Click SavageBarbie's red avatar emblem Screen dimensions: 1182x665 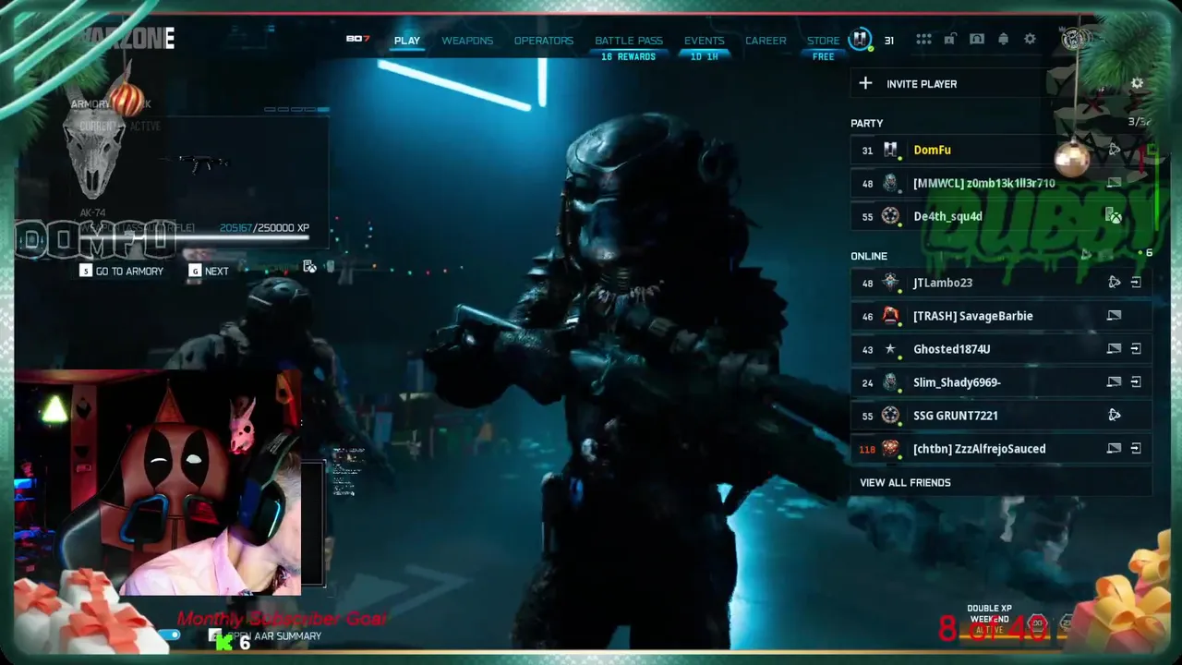click(890, 316)
